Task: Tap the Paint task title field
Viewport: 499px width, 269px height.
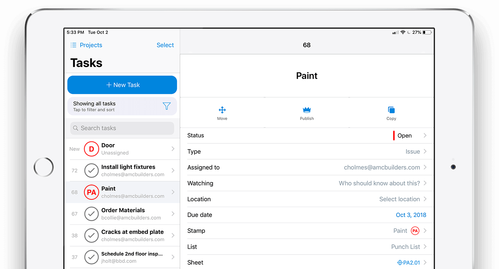Action: (307, 76)
